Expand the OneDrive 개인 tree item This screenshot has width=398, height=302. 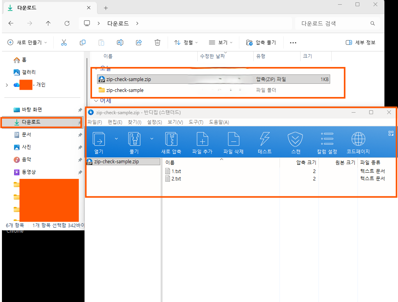click(7, 85)
